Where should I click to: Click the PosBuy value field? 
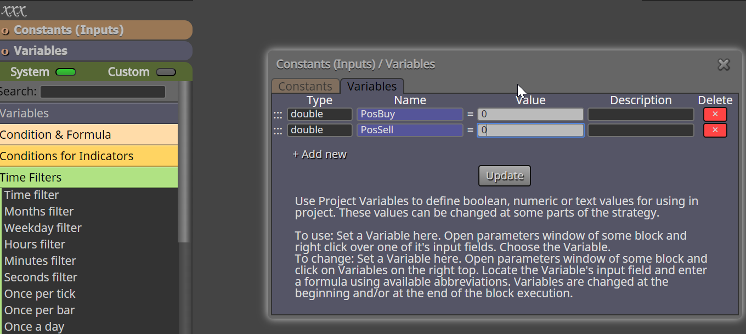click(530, 115)
